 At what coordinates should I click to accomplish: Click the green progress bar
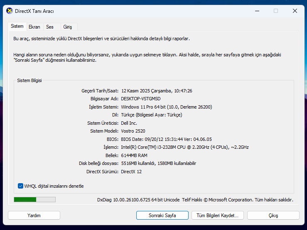[x=34, y=200]
